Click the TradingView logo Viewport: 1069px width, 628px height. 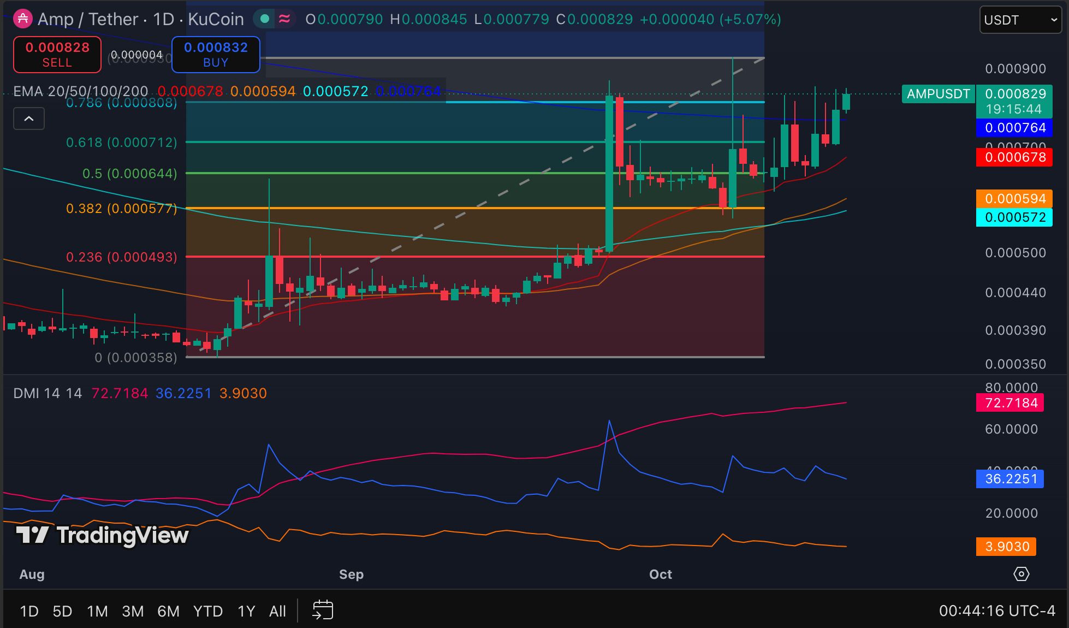tap(102, 535)
